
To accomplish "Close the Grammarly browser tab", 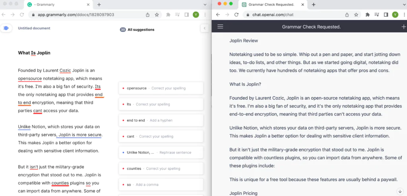I will 88,5.
